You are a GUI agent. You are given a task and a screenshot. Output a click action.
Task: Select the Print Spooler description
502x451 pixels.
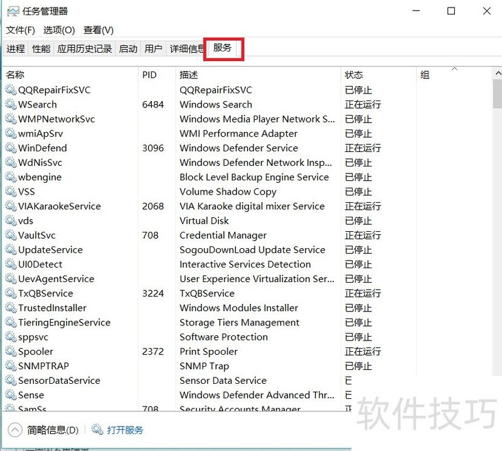[209, 352]
